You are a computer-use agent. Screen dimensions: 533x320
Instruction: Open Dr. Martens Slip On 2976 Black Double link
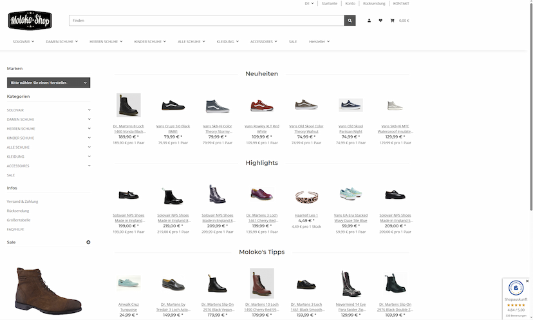click(x=395, y=307)
